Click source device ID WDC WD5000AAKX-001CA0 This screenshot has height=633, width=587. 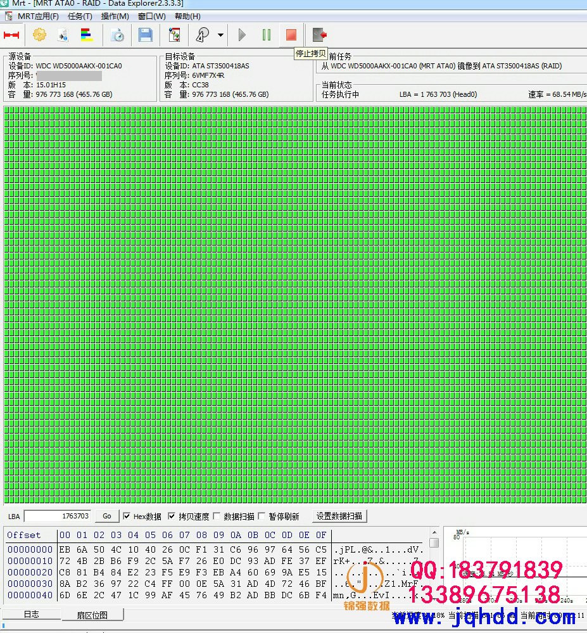click(79, 66)
